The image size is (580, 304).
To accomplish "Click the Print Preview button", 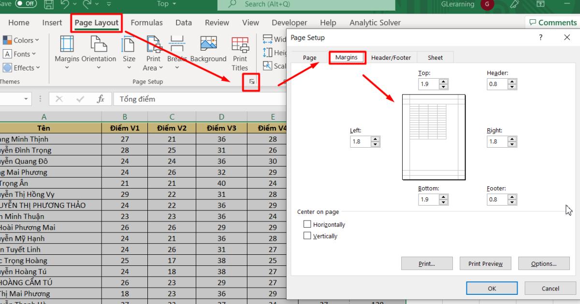I will pyautogui.click(x=485, y=263).
